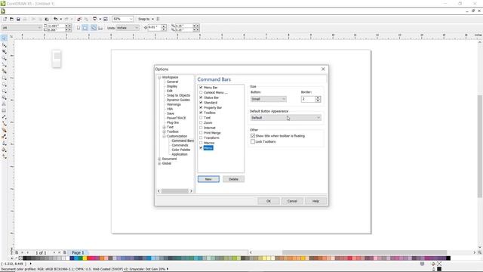Select the Interactive Fill tool
The image size is (483, 272).
pyautogui.click(x=4, y=156)
